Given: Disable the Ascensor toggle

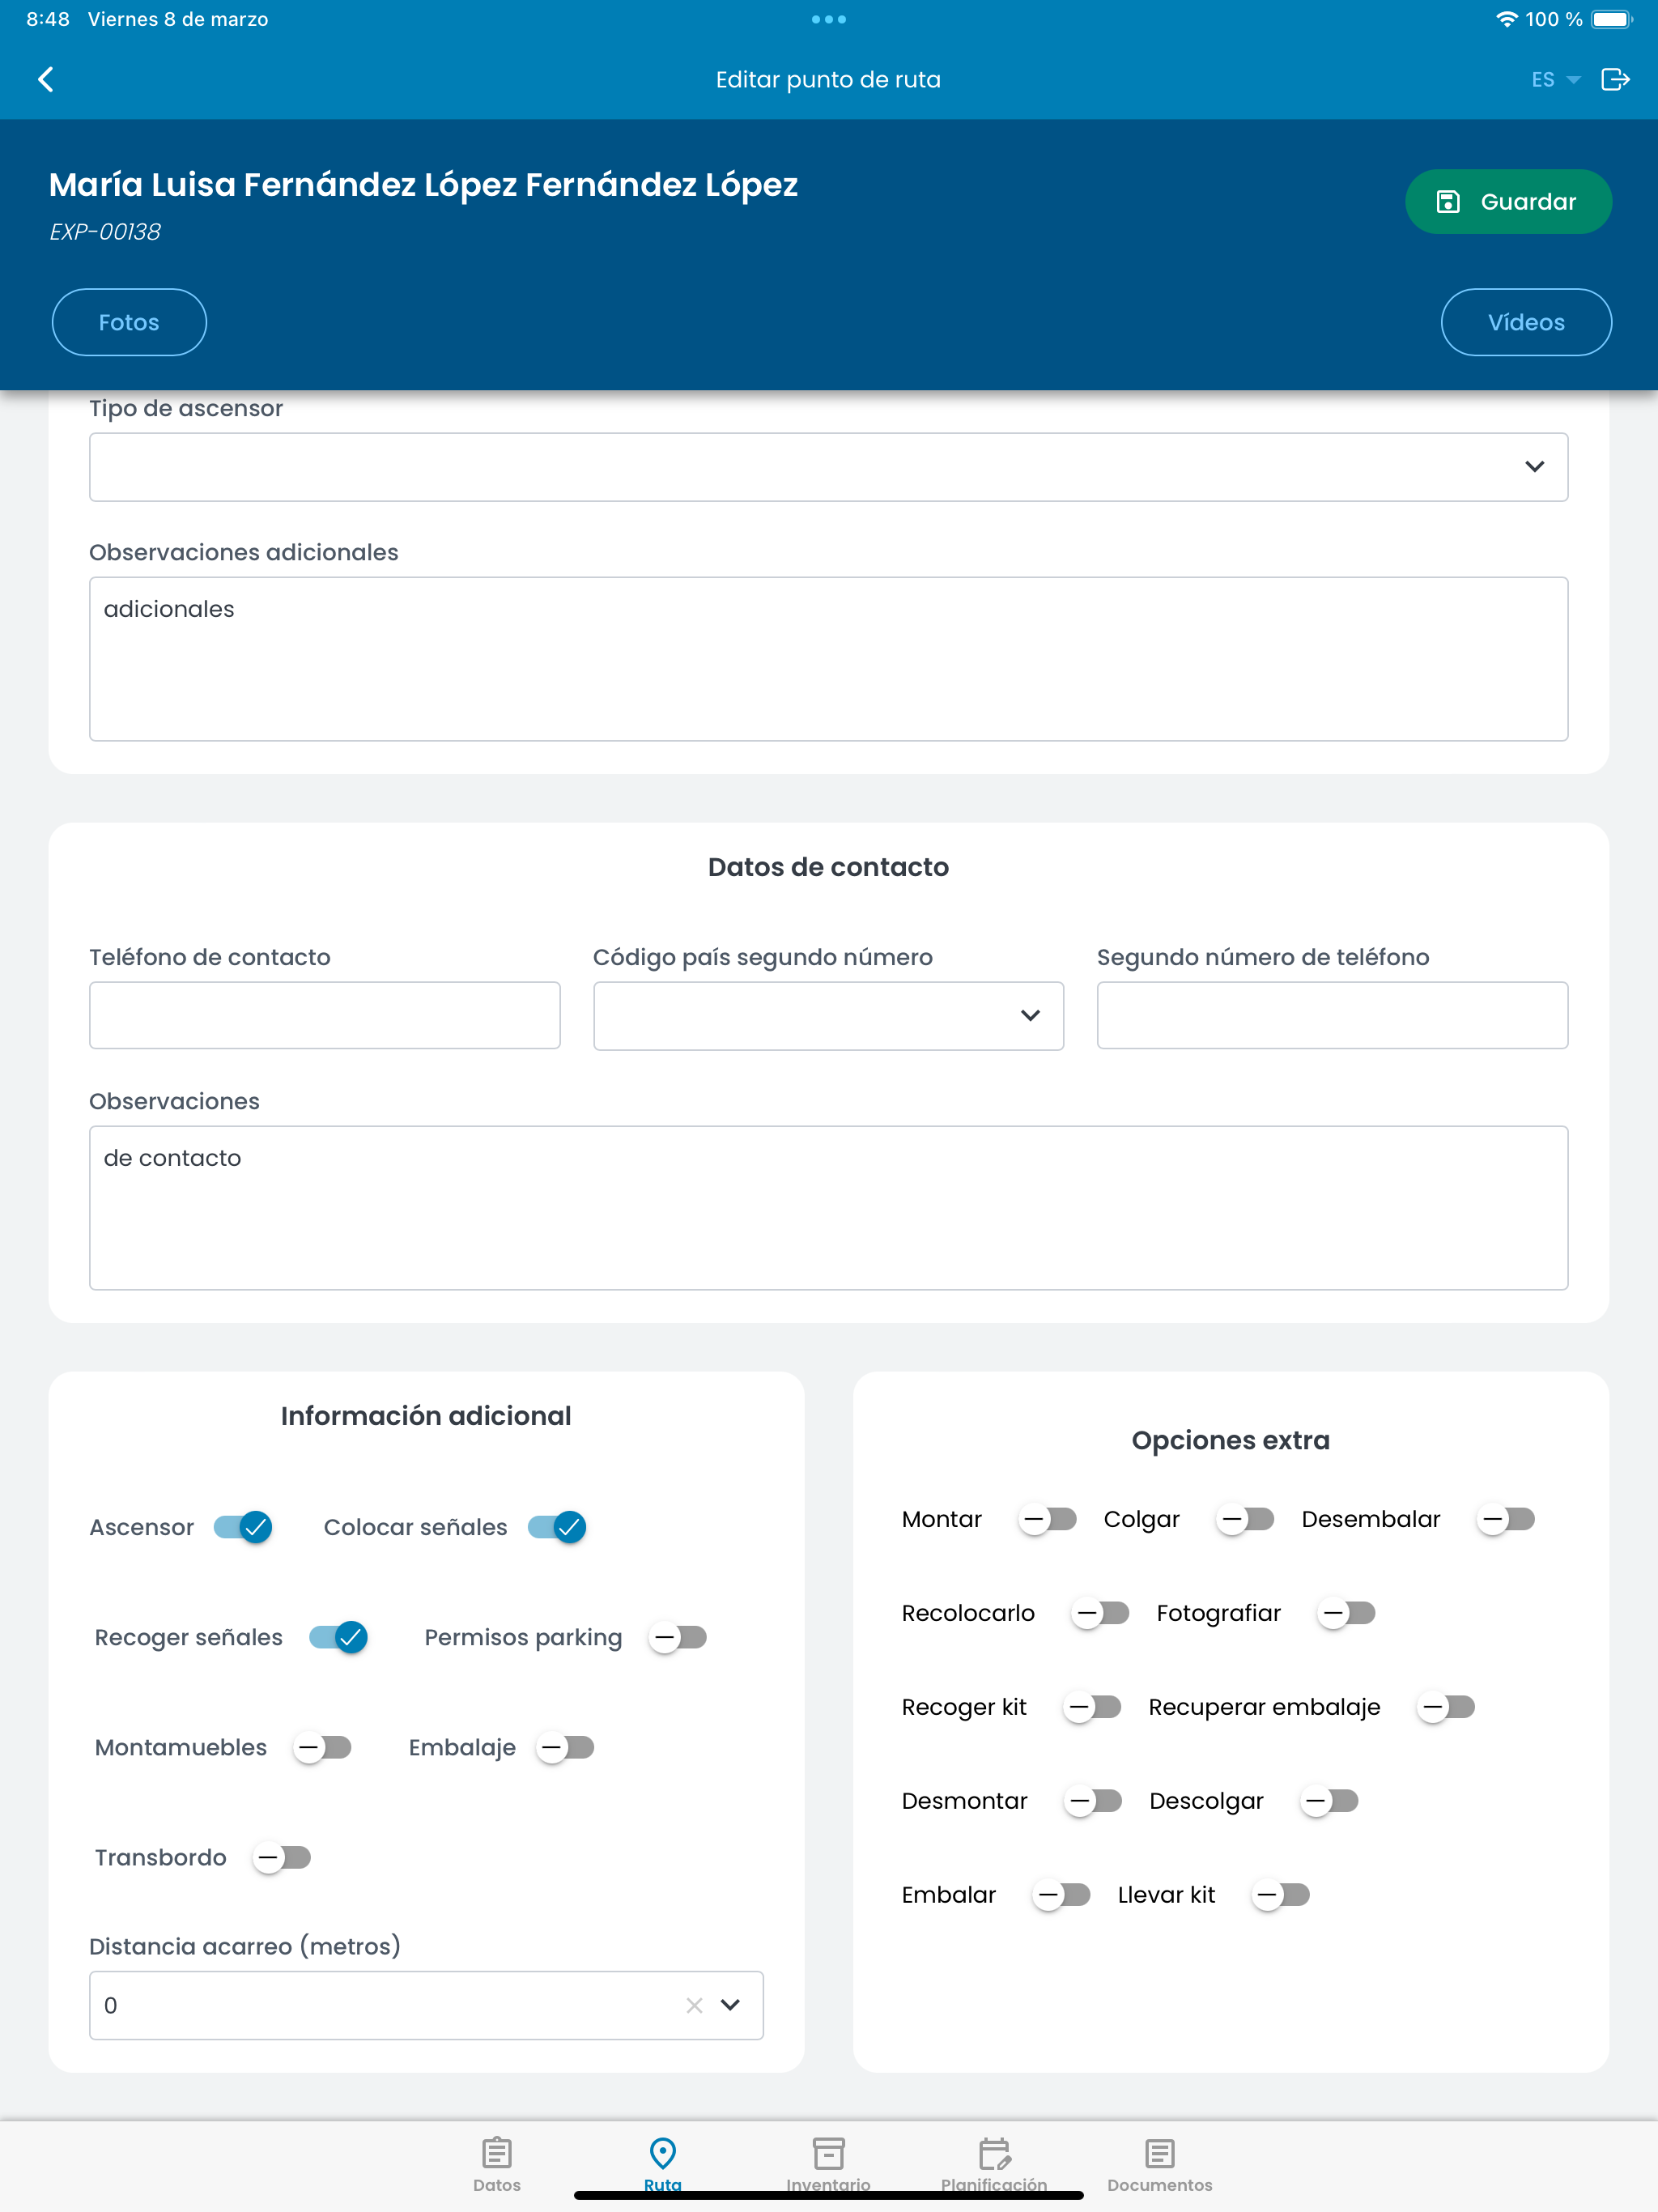Looking at the screenshot, I should (x=243, y=1527).
